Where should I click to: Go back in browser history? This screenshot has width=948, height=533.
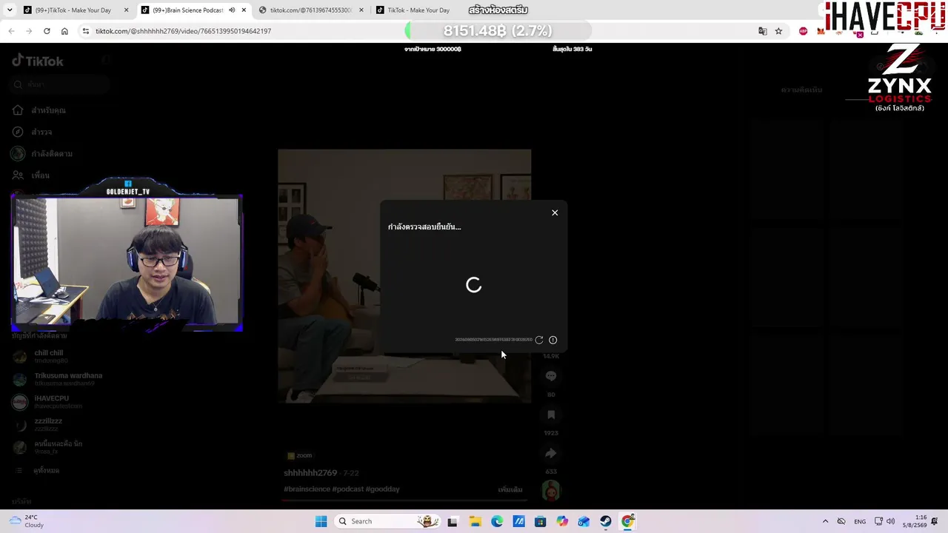[x=11, y=31]
